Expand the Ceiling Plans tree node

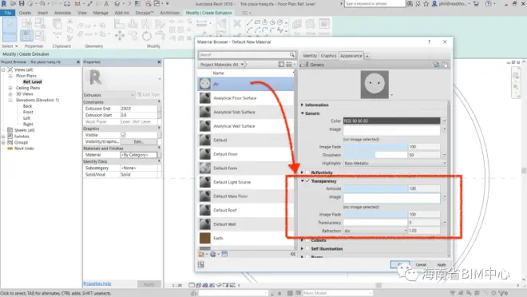click(x=10, y=88)
